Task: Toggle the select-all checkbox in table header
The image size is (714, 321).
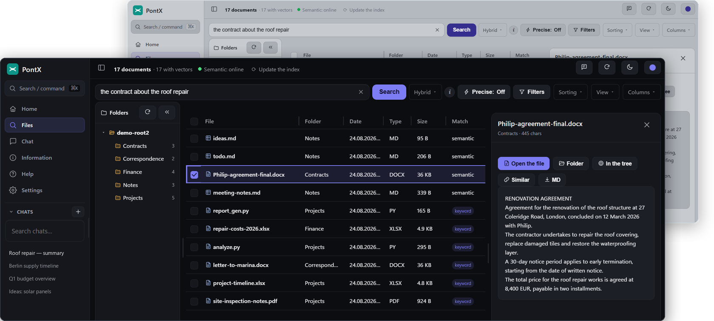Action: [194, 121]
